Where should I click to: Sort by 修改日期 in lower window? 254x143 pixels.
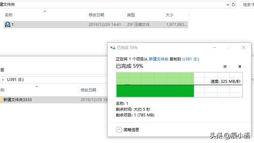pos(88,90)
